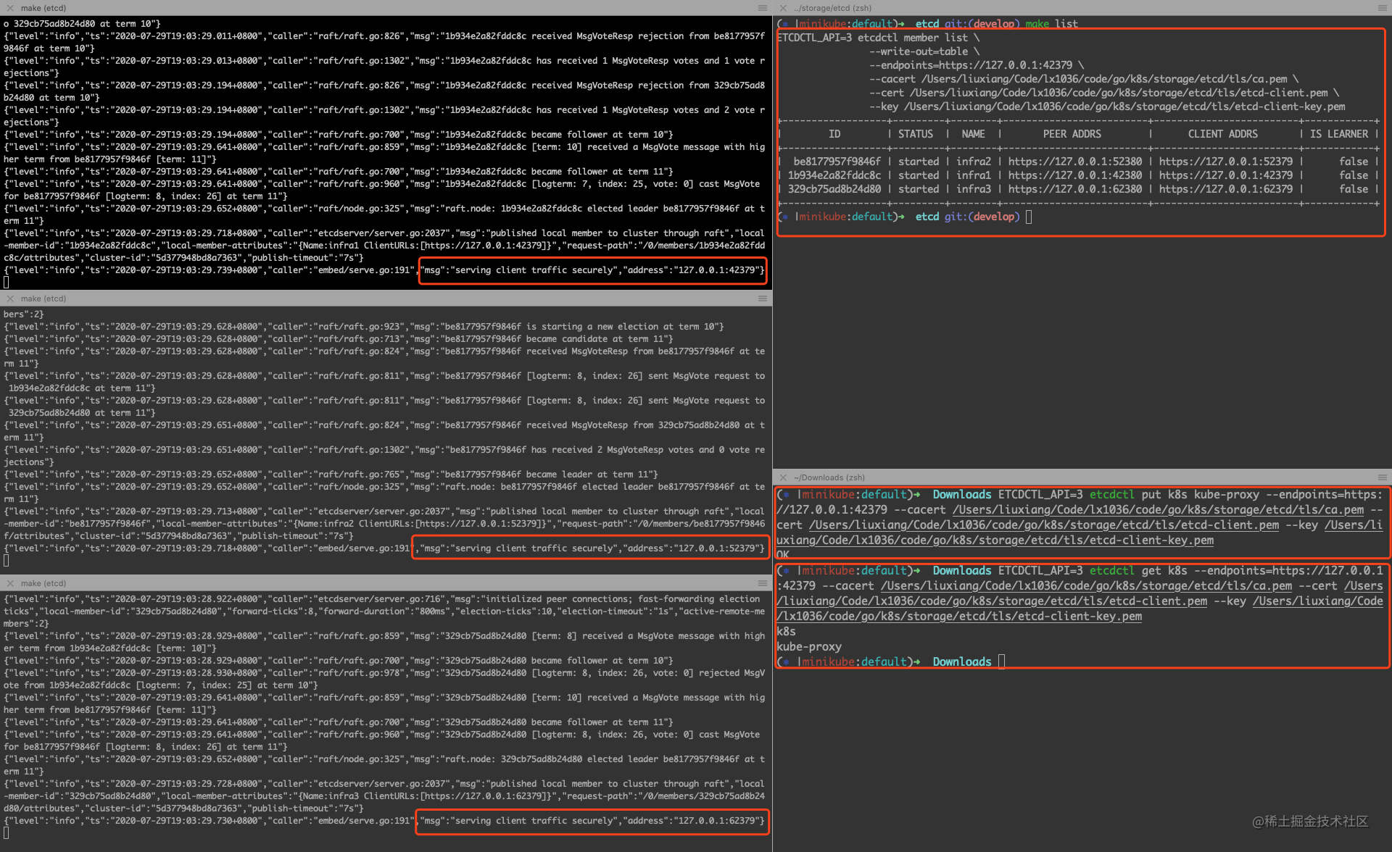
Task: Open hamburger menu of infra1 make (etcd) pane
Action: coord(762,8)
